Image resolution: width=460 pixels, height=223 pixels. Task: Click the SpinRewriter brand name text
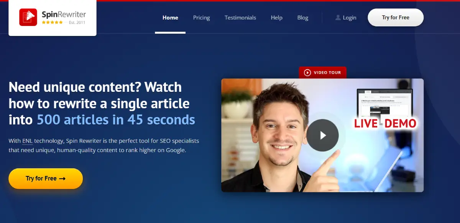(x=64, y=15)
